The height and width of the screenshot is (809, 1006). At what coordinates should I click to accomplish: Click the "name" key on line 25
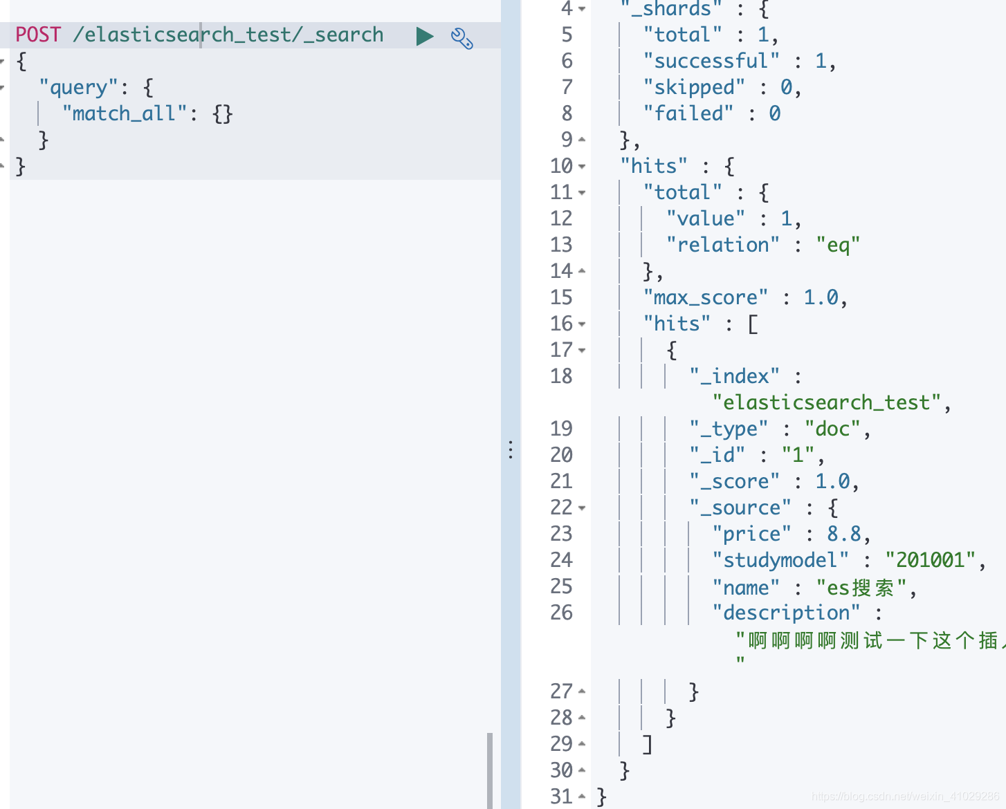[x=746, y=588]
